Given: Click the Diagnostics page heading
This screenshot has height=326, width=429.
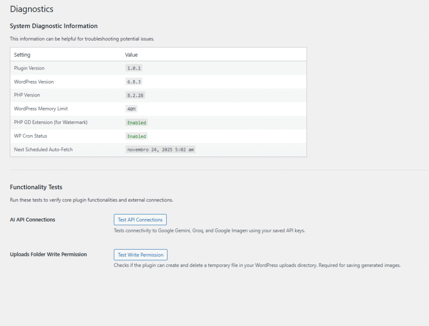Looking at the screenshot, I should tap(31, 9).
